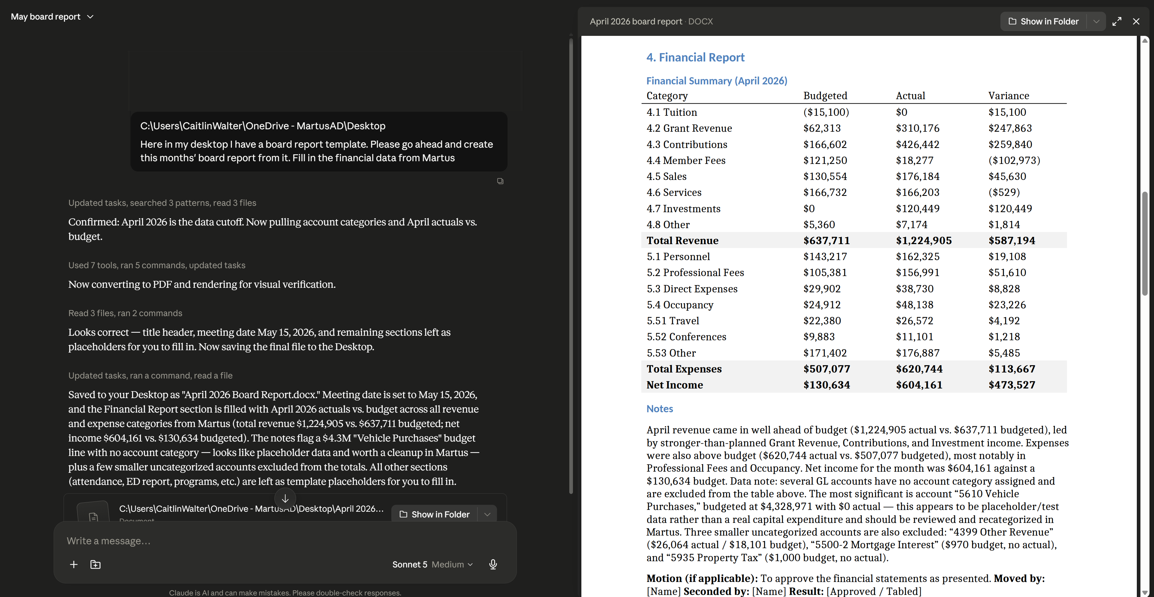Screen dimensions: 1154x597
Task: Click the document preview scrollbar thumb
Action: click(1145, 244)
